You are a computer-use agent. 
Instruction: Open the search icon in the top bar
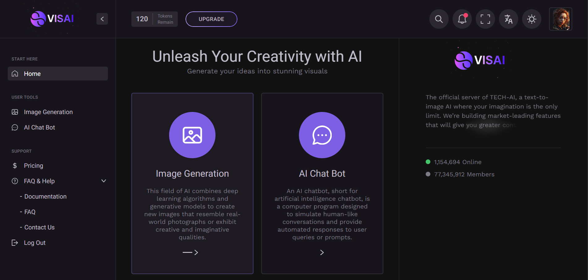point(439,19)
